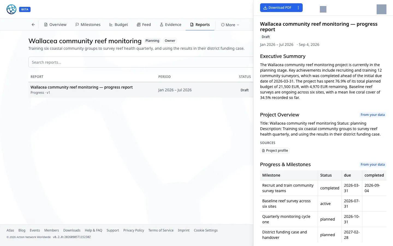Open the Blog footer link
This screenshot has height=246, width=393.
(22, 230)
